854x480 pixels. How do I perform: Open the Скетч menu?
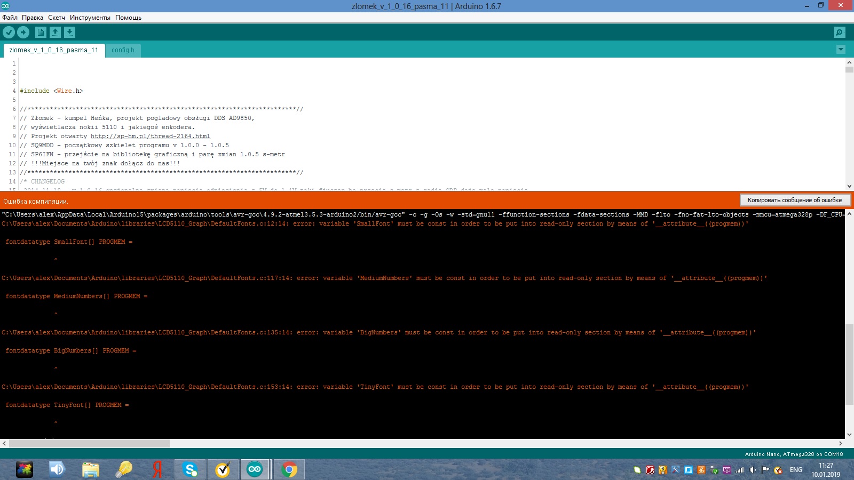click(57, 18)
